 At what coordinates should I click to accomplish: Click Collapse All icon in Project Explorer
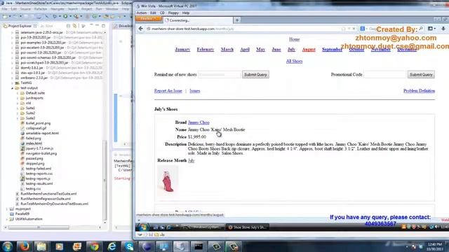click(68, 26)
